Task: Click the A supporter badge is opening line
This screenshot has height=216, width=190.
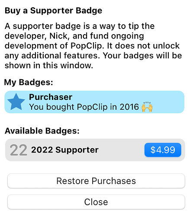Action: 80,26
